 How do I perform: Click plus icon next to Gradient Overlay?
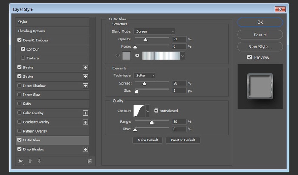(x=86, y=122)
